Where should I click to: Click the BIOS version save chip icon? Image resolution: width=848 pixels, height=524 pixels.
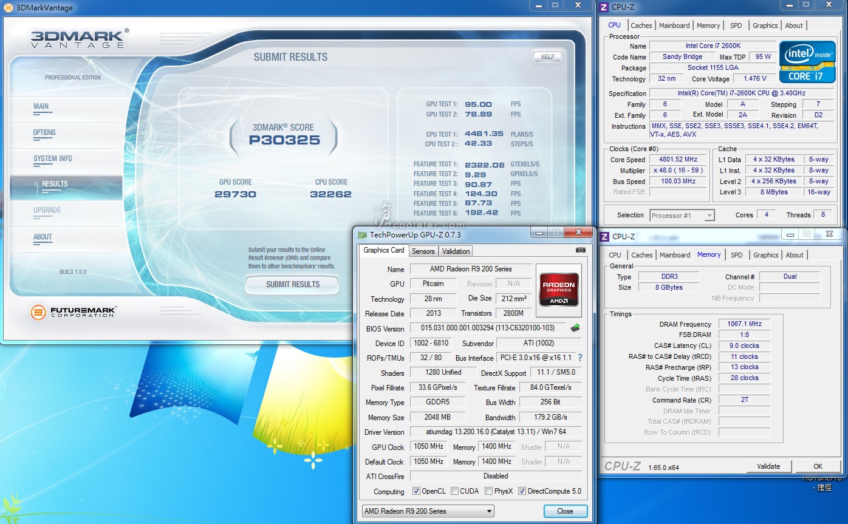coord(575,328)
